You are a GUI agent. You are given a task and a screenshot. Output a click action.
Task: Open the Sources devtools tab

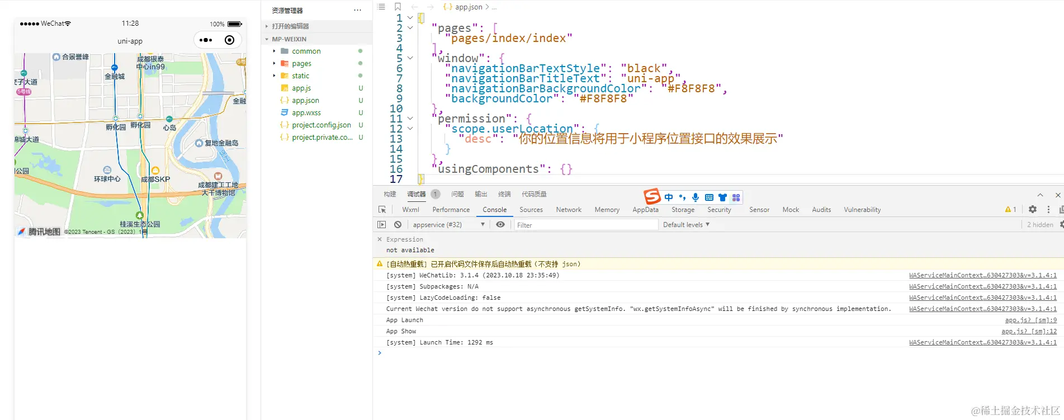pos(531,210)
